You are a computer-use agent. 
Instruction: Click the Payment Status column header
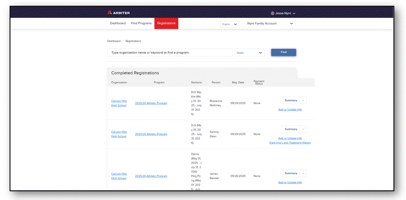click(x=259, y=82)
